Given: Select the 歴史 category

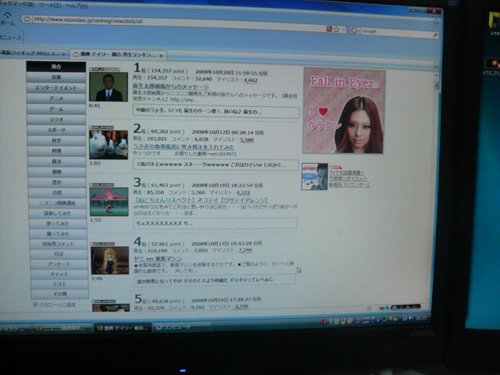Looking at the screenshot, I should [57, 182].
